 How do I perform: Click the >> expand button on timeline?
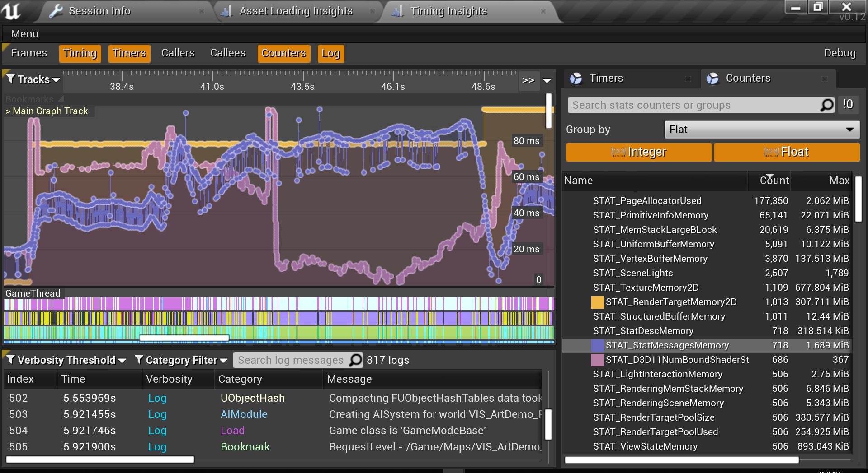tap(528, 80)
